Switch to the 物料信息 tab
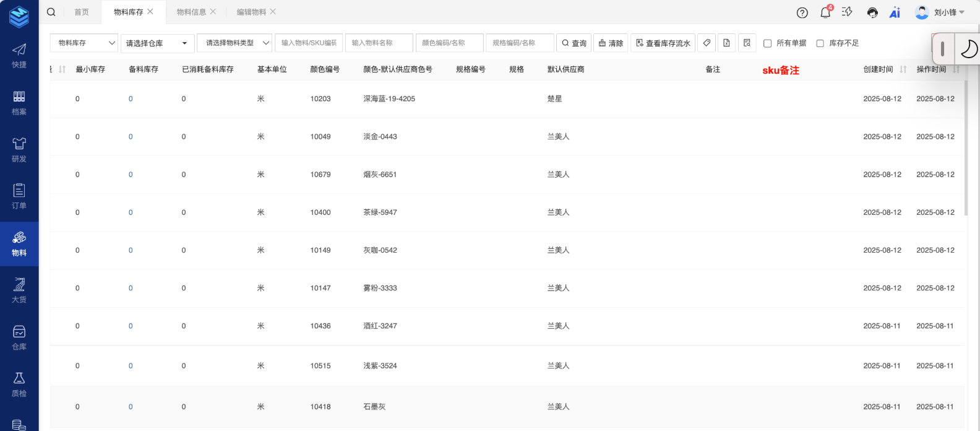This screenshot has width=980, height=431. tap(191, 12)
